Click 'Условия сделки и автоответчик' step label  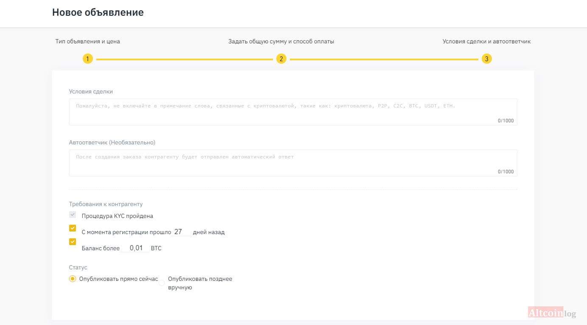(486, 41)
